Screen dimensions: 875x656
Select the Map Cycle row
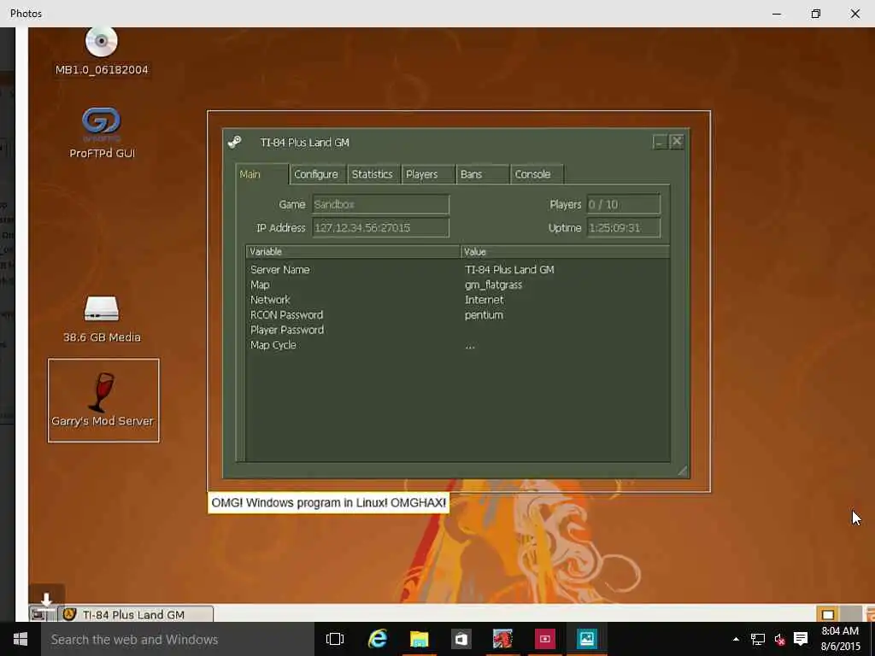[x=458, y=345]
